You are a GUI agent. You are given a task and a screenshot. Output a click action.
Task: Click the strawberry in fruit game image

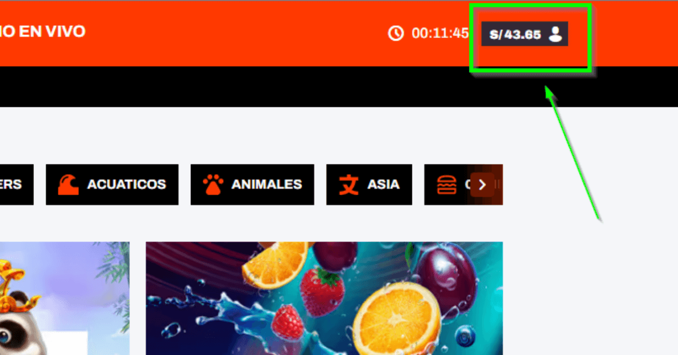[321, 292]
